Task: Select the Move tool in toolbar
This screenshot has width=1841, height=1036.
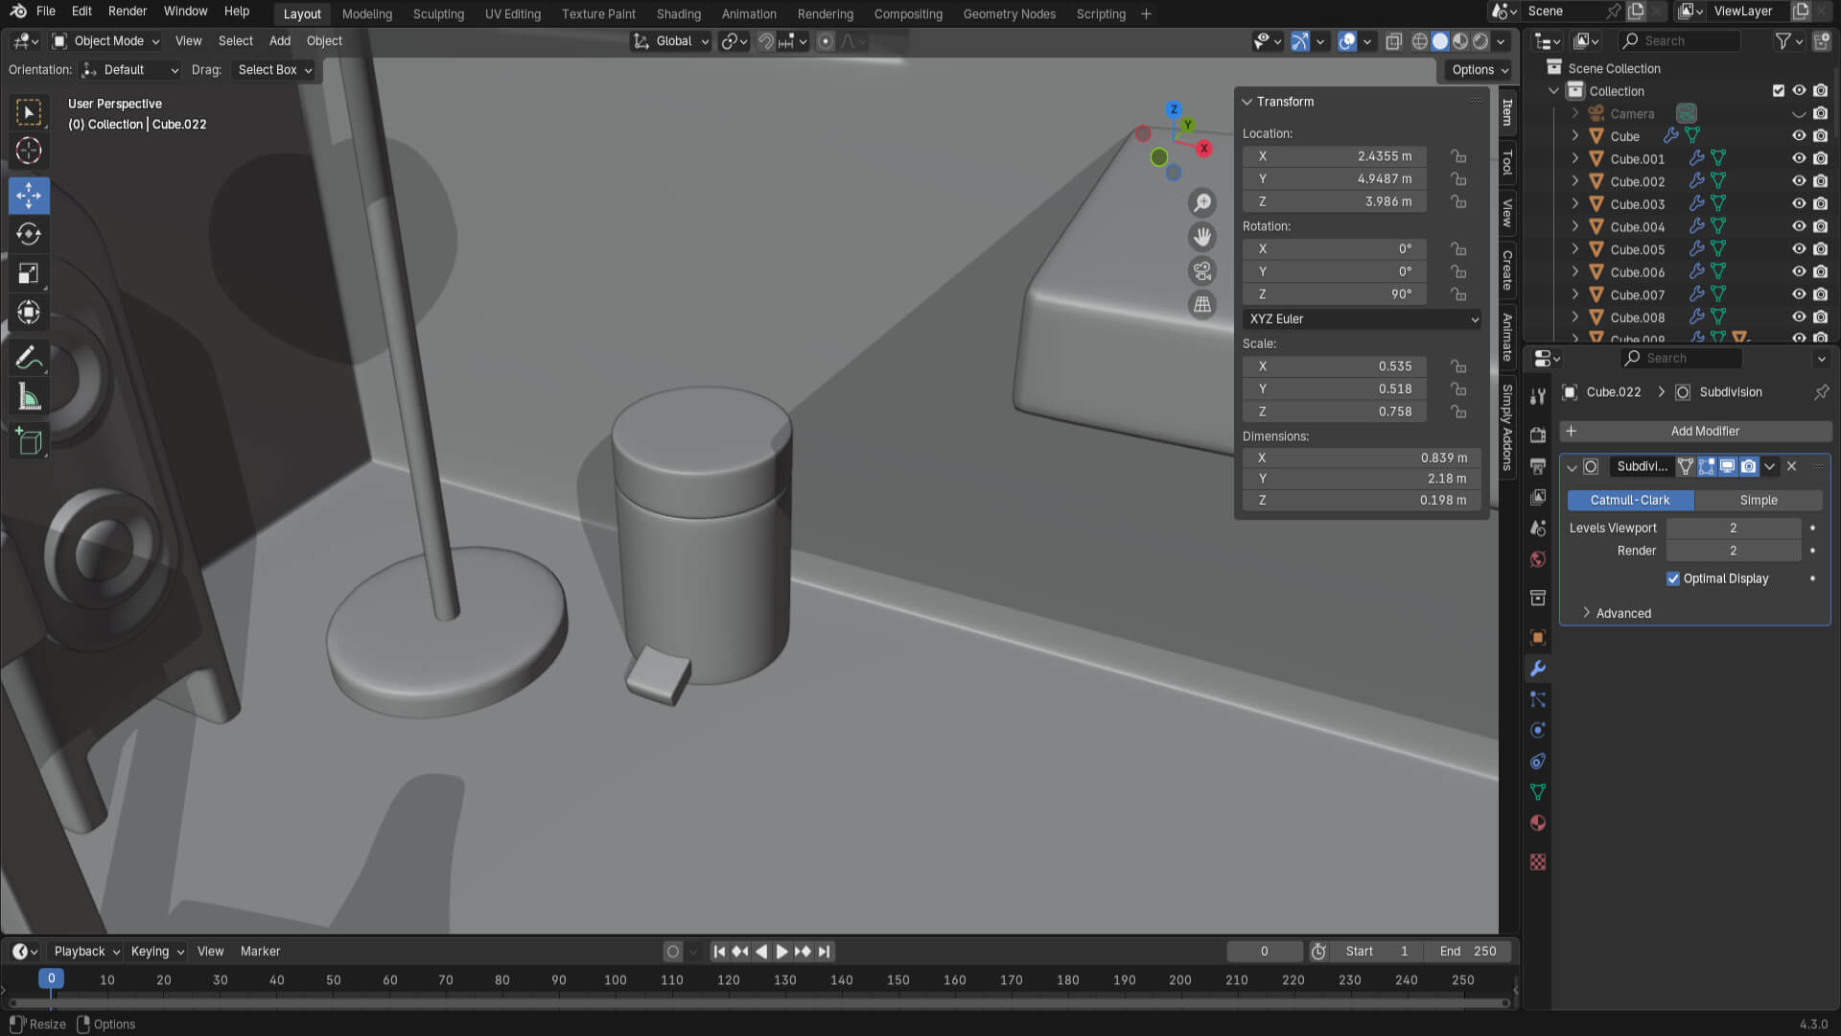Action: [x=29, y=196]
